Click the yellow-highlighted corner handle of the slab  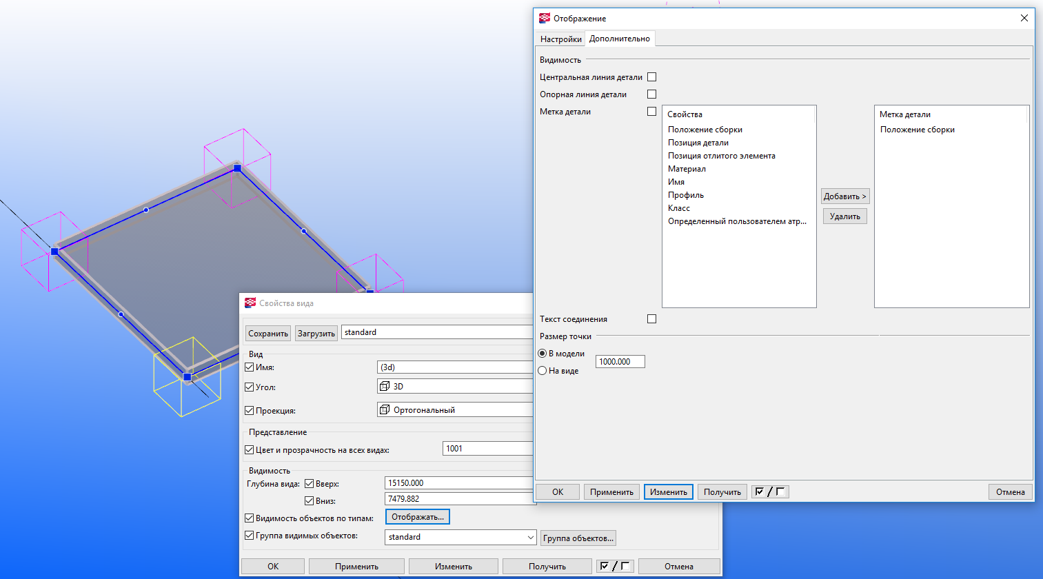coord(187,377)
